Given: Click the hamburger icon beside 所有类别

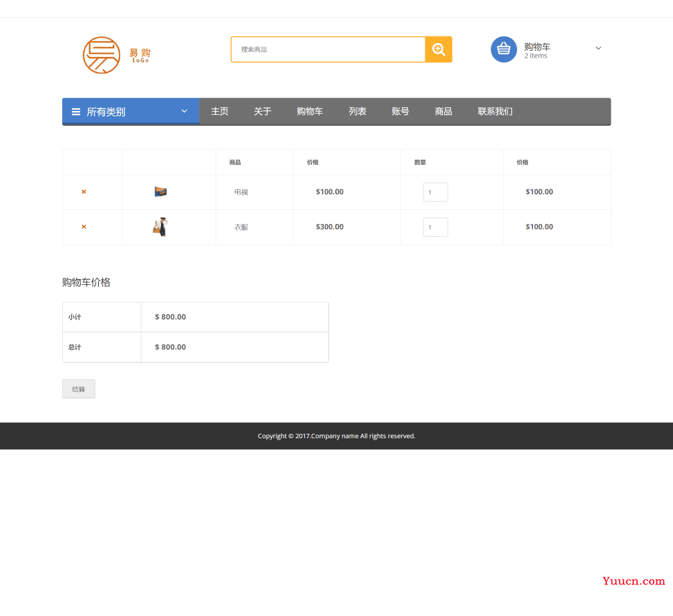Looking at the screenshot, I should pos(76,112).
